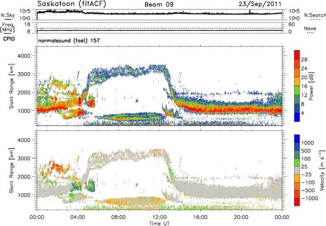Click the "28" label on the power colorbar

[304, 60]
